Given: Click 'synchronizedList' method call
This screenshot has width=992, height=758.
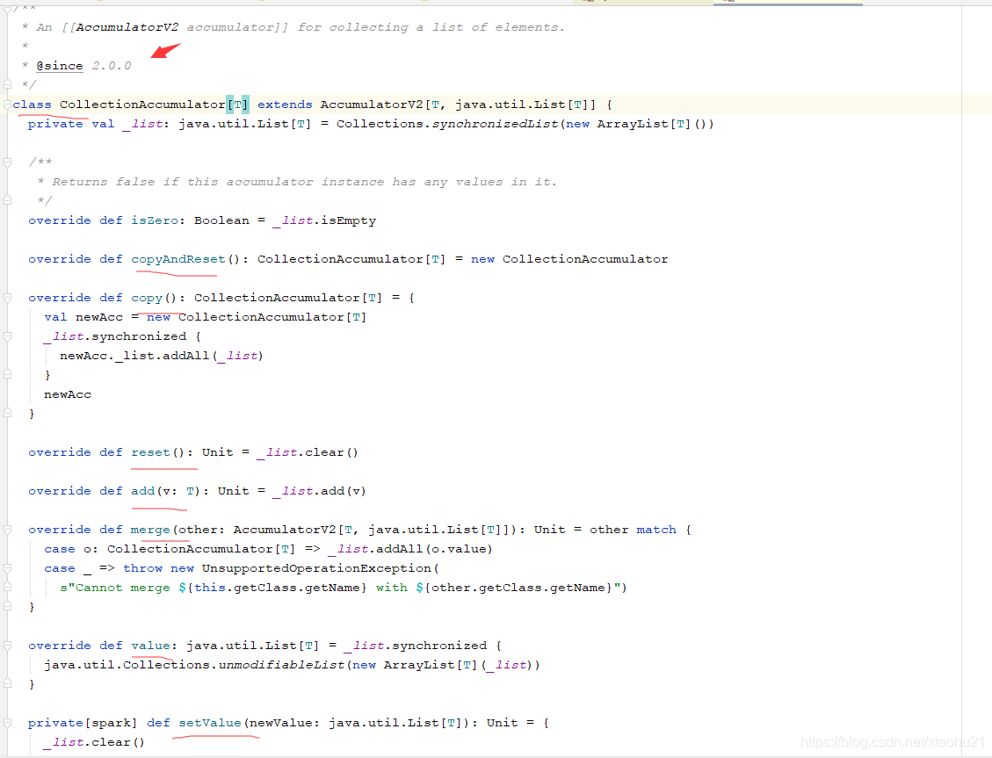Looking at the screenshot, I should pos(496,124).
